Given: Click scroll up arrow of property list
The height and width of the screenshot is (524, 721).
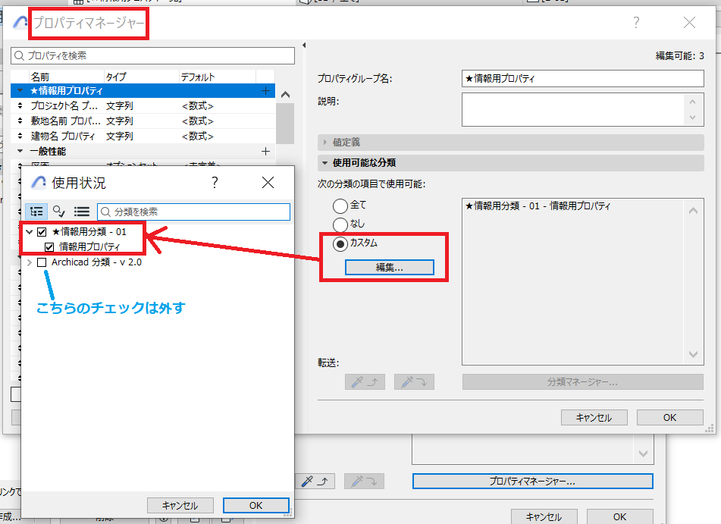Looking at the screenshot, I should [x=285, y=95].
